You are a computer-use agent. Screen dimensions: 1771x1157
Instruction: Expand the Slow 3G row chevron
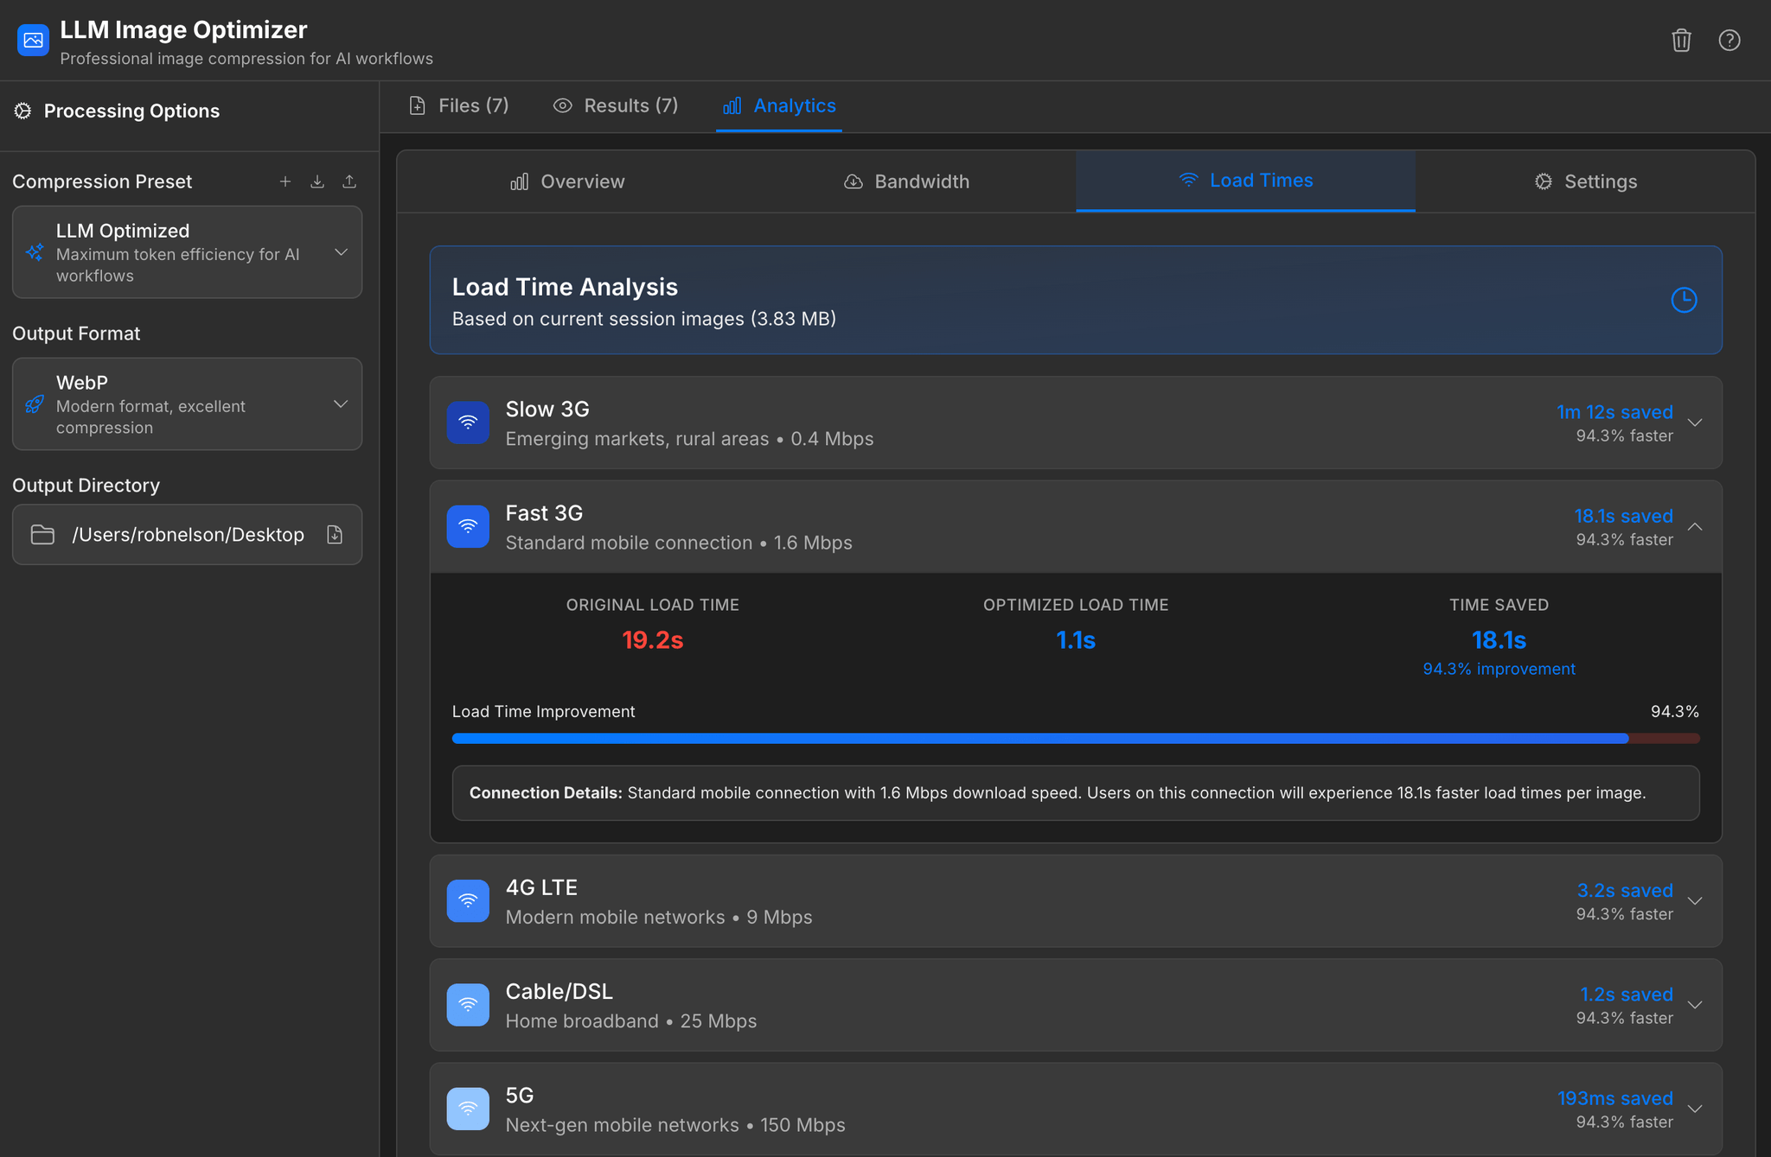pyautogui.click(x=1695, y=423)
